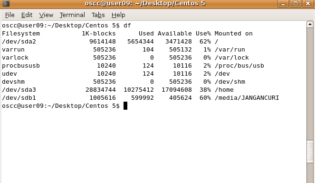Maximize the terminal window
This screenshot has height=183, width=315.
click(296, 3)
